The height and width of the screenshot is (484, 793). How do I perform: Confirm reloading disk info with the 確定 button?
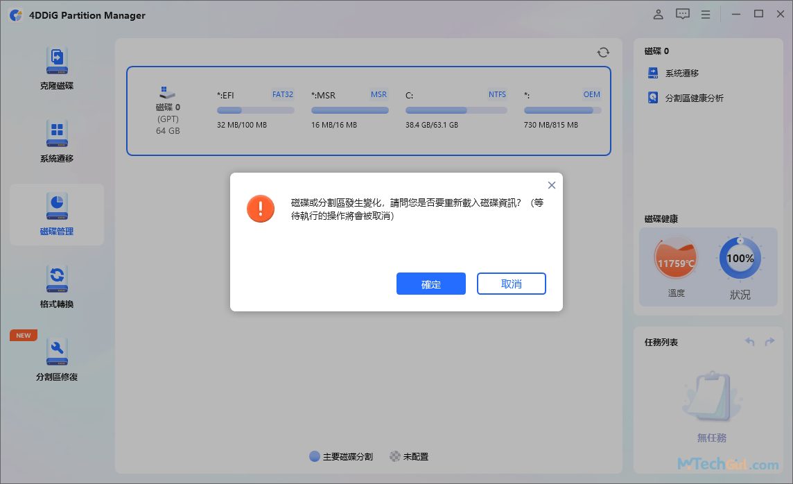[x=430, y=284]
